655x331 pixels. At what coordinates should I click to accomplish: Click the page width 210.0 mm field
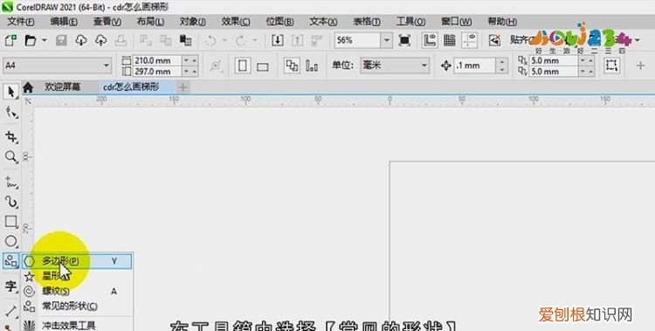[157, 60]
